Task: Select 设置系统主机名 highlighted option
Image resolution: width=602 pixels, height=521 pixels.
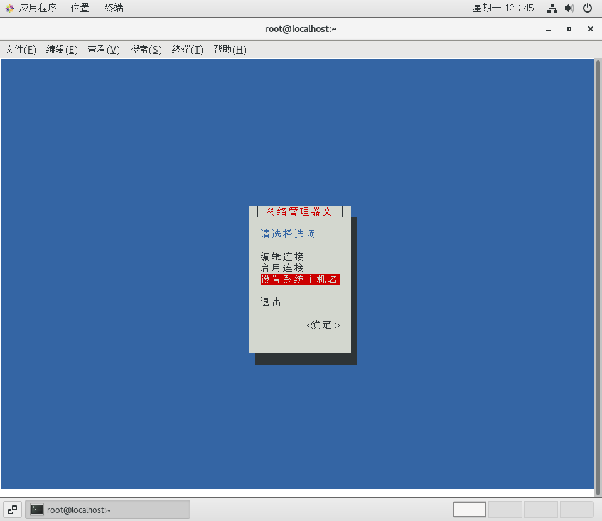Action: click(x=300, y=280)
